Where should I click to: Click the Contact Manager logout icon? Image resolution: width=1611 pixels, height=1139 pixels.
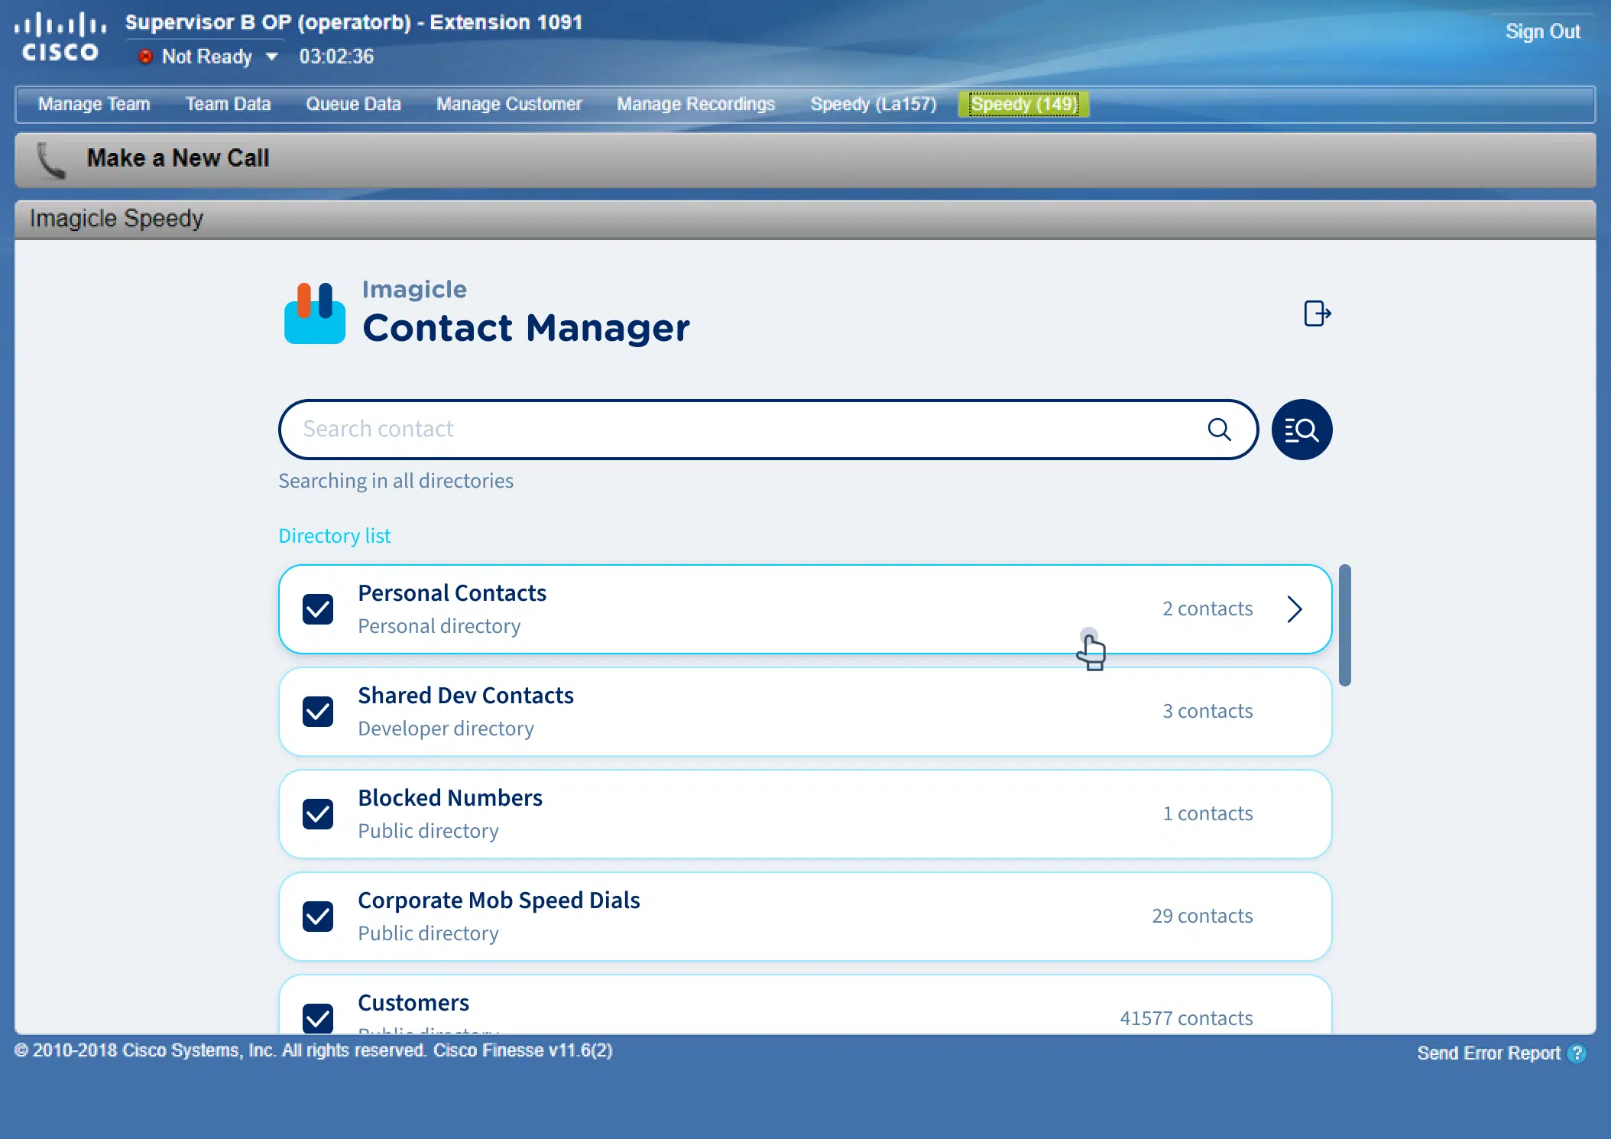point(1317,313)
